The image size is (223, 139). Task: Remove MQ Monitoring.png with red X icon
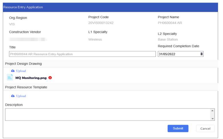coord(50,78)
